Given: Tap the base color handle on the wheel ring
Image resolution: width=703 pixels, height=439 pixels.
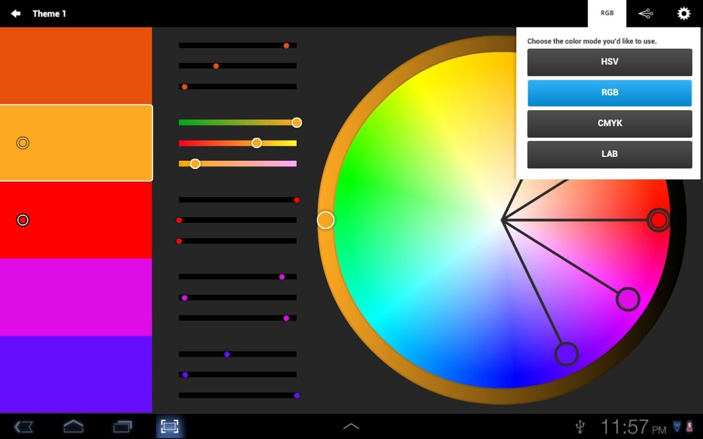Looking at the screenshot, I should pyautogui.click(x=325, y=220).
